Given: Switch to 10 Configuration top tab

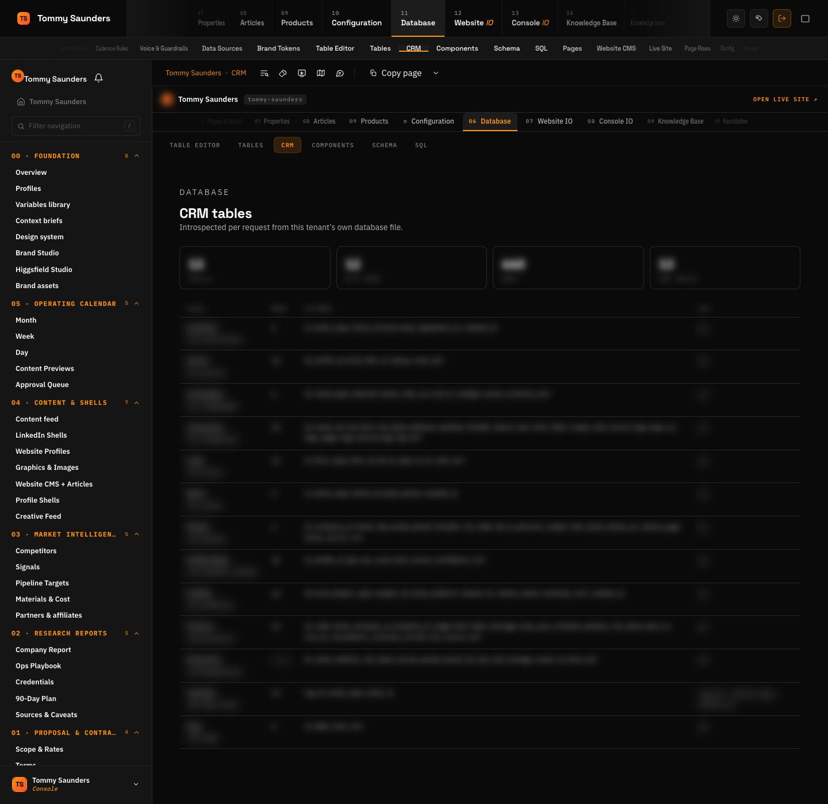Looking at the screenshot, I should pyautogui.click(x=356, y=18).
